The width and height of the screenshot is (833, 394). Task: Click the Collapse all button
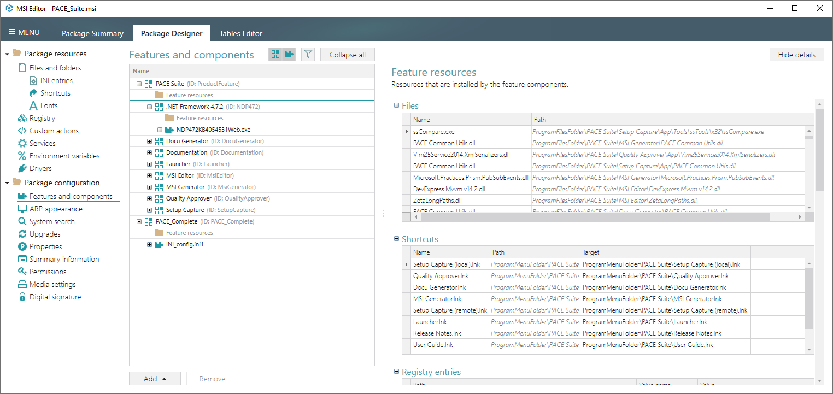pyautogui.click(x=348, y=55)
